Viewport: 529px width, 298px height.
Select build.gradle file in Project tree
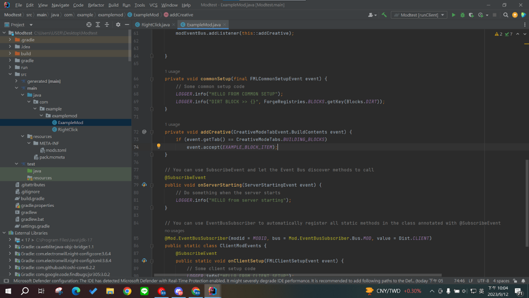(x=32, y=199)
